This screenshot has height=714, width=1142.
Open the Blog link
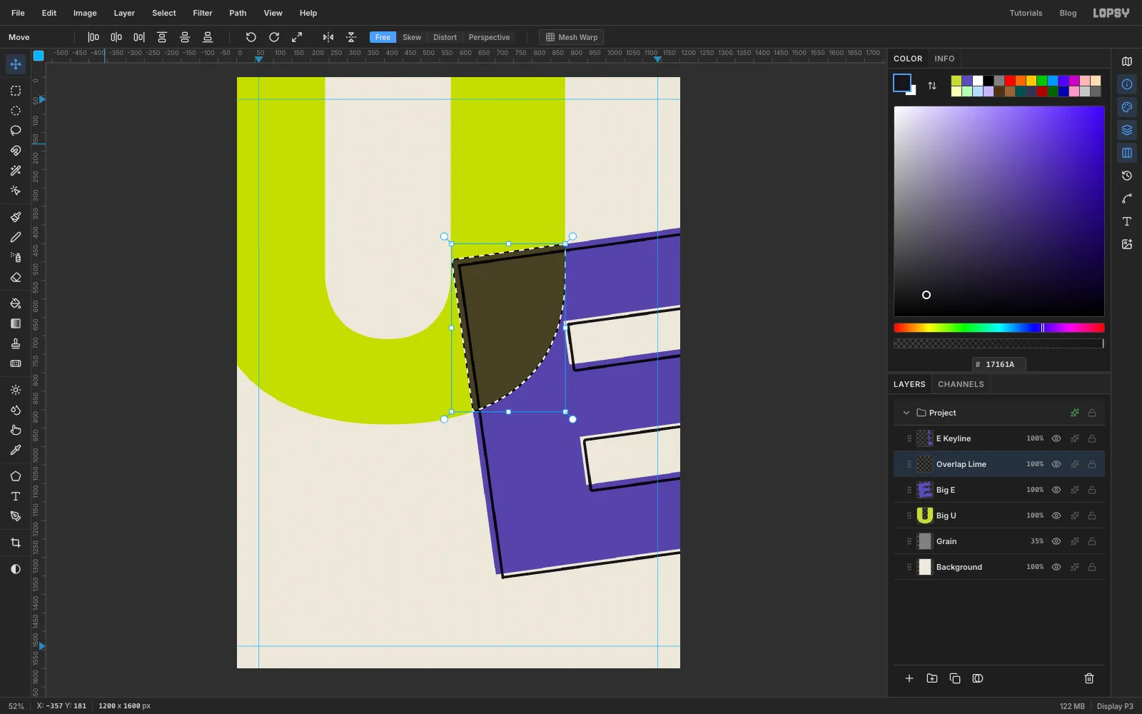[x=1068, y=13]
